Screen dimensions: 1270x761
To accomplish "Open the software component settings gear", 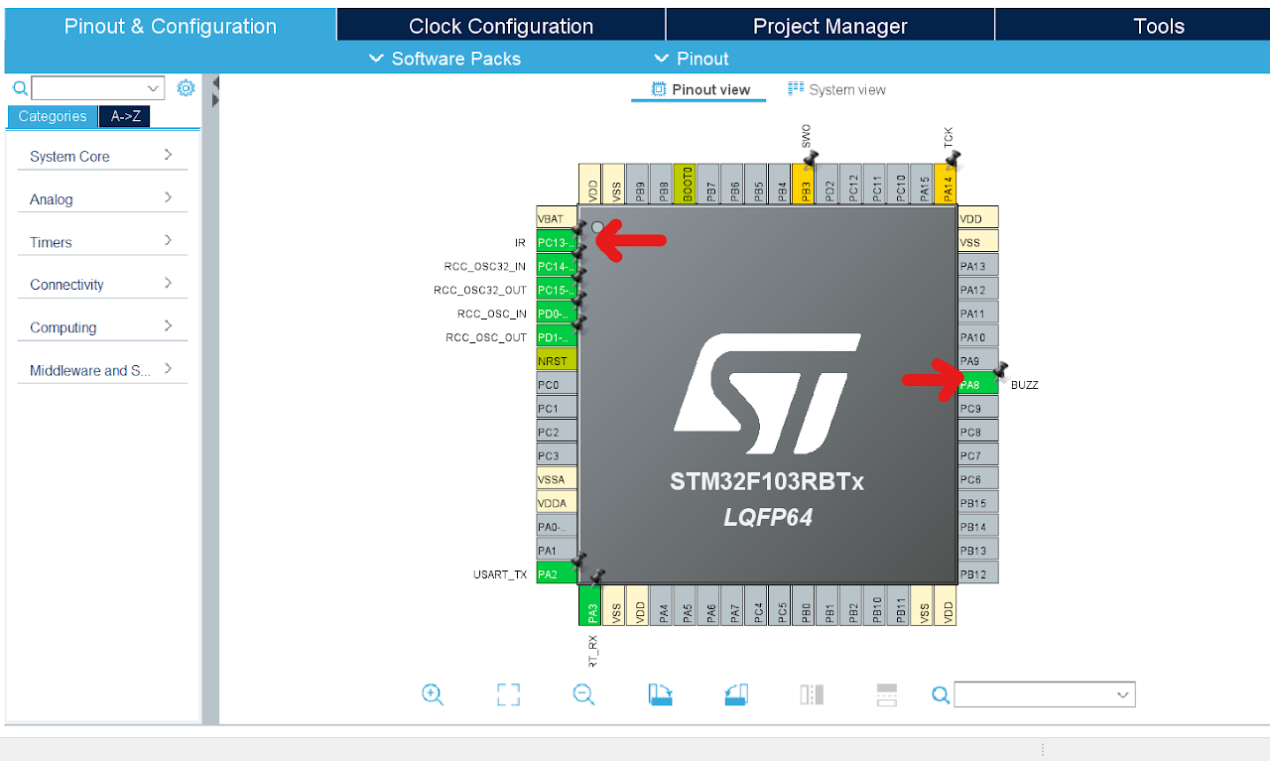I will [186, 87].
